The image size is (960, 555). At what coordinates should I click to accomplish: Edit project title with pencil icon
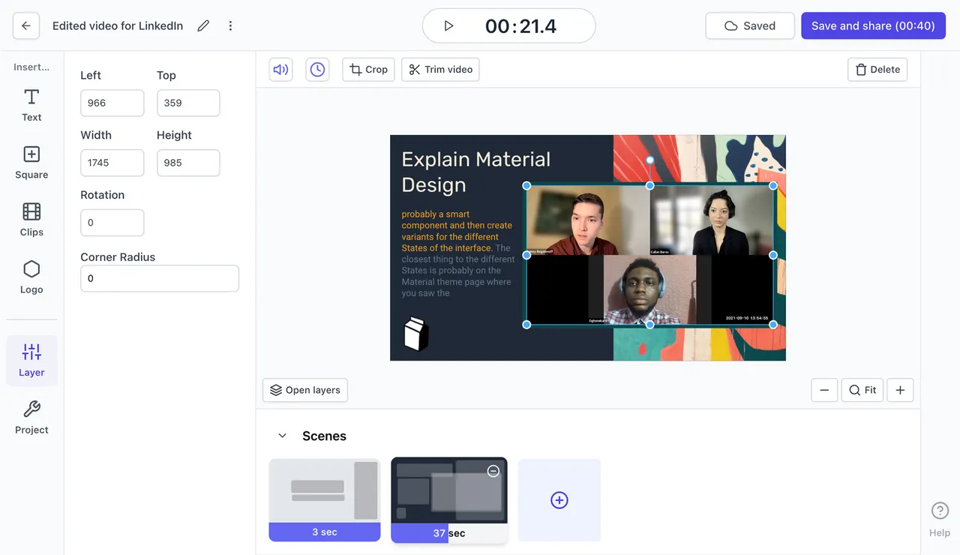tap(203, 25)
